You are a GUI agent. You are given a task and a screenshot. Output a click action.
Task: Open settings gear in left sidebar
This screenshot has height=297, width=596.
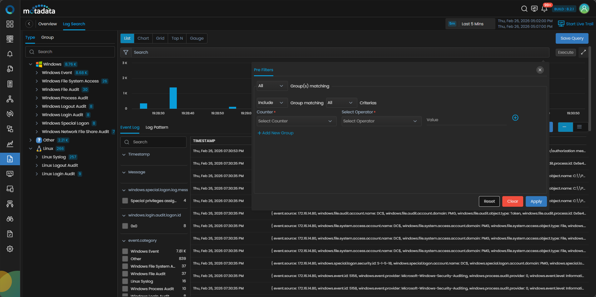[10, 249]
